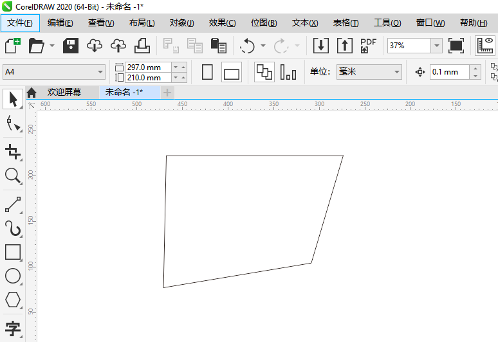
Task: Click the Publish to PDF icon
Action: [368, 46]
